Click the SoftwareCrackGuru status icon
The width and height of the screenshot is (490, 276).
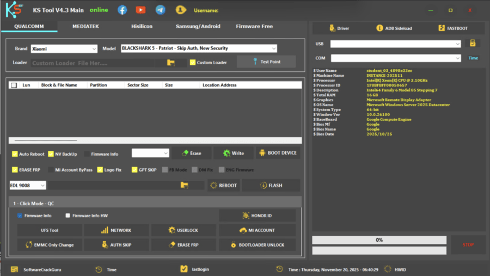tap(14, 269)
